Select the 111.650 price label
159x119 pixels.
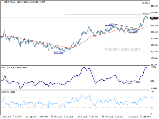(x=109, y=24)
